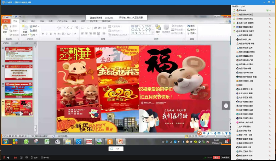The height and width of the screenshot is (161, 276).
Task: Click the Save icon in quick access toolbar
Action: pyautogui.click(x=7, y=17)
